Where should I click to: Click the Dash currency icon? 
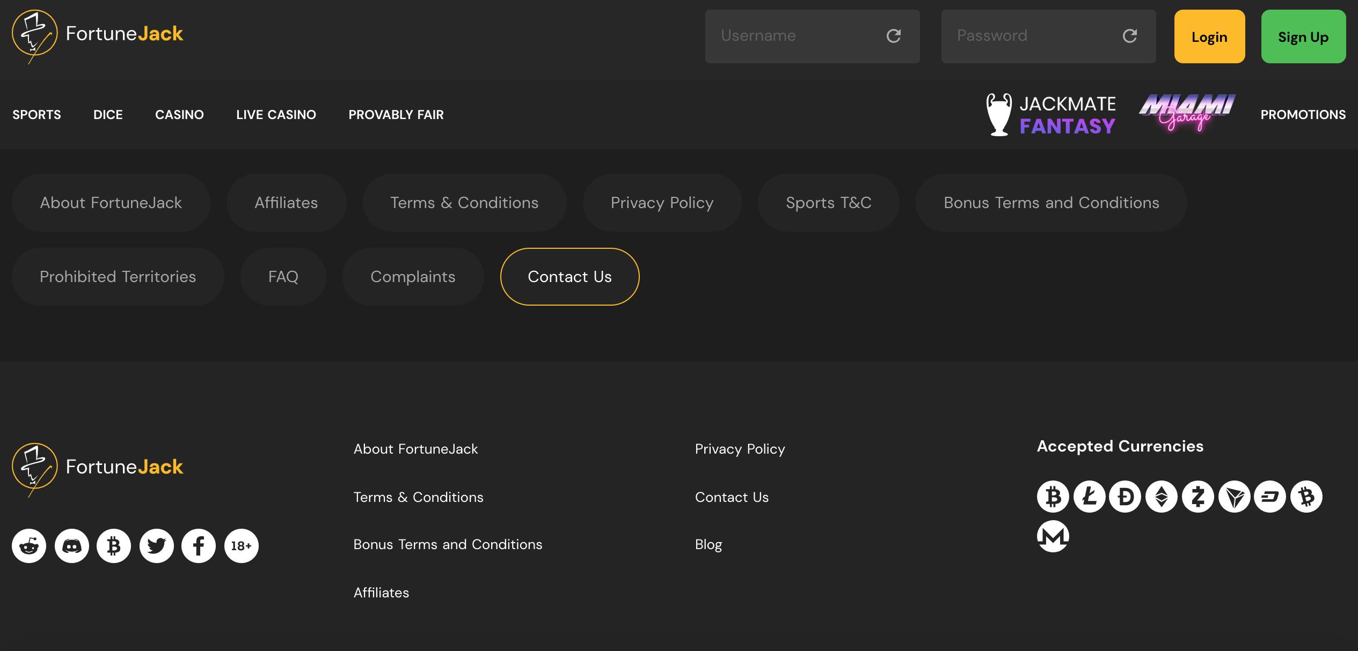click(1270, 497)
